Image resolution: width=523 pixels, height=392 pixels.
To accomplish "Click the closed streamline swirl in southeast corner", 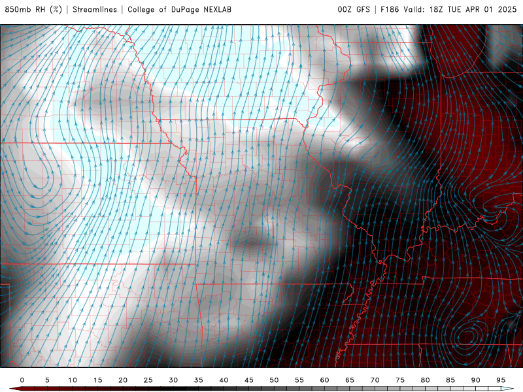I will pos(468,336).
